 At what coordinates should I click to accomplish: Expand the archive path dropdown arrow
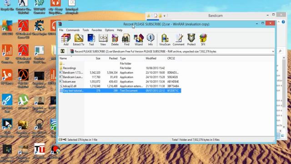coord(273,51)
